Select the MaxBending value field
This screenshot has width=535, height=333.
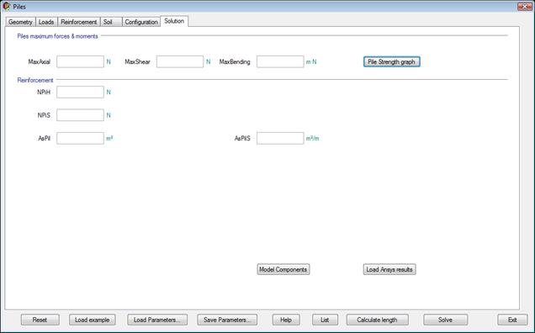[280, 61]
